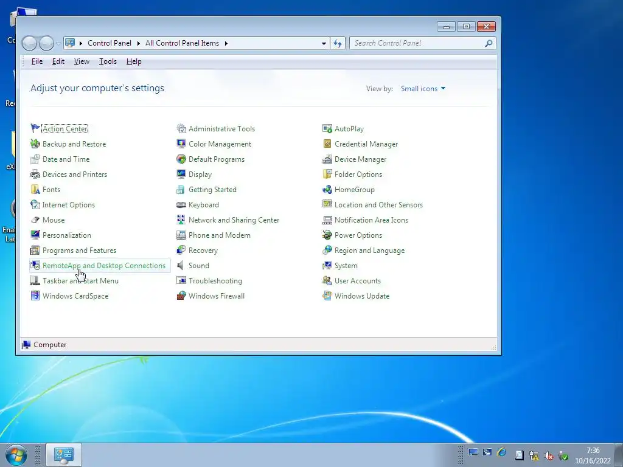Open the Windows Update link

point(361,296)
